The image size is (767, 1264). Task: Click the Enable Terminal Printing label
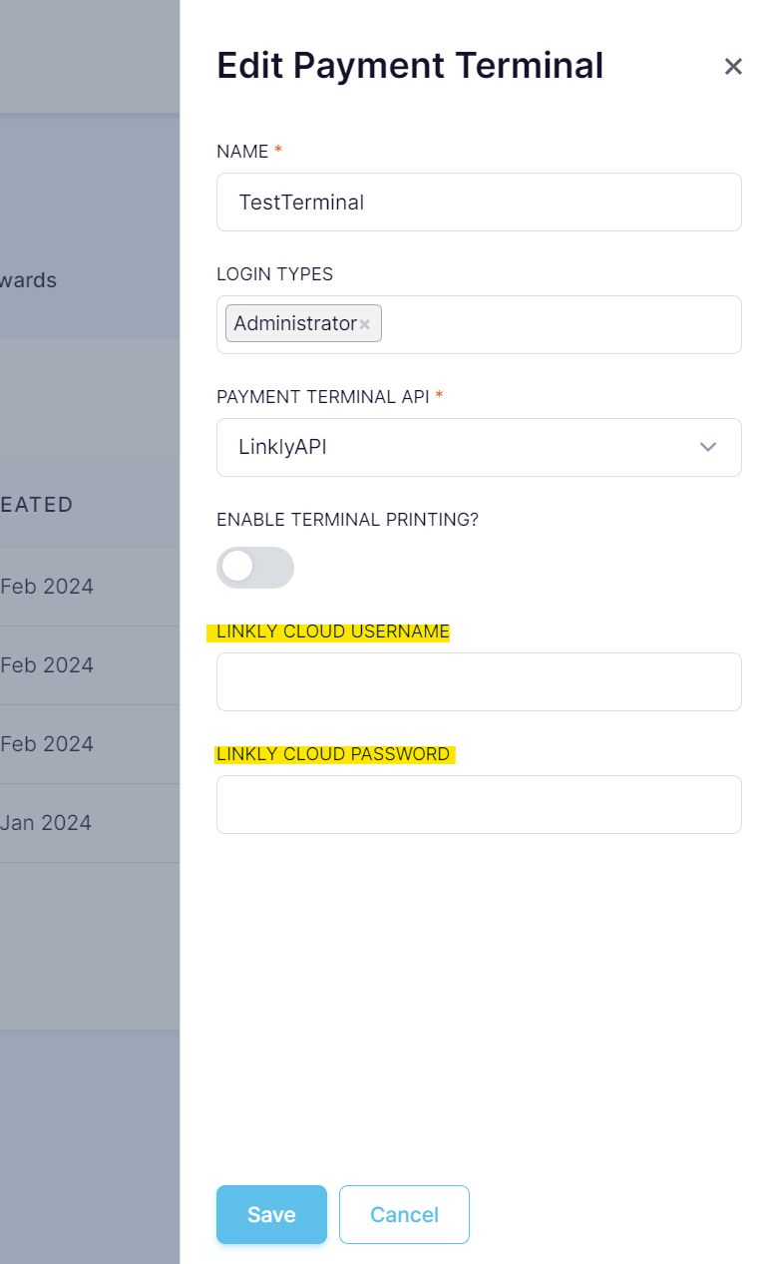click(x=347, y=520)
